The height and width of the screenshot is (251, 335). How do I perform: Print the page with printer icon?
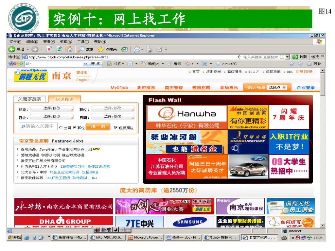149,49
